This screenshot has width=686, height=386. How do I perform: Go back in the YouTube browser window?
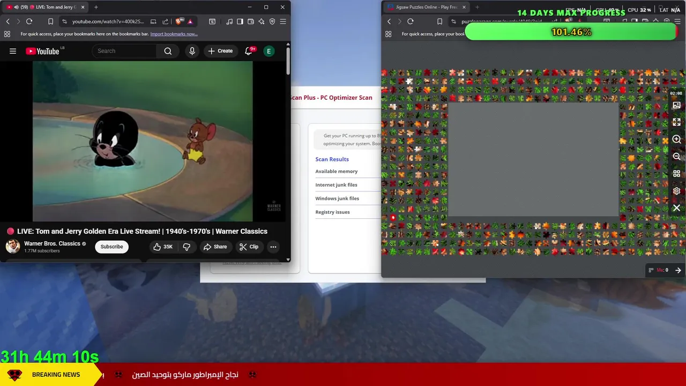pyautogui.click(x=8, y=21)
